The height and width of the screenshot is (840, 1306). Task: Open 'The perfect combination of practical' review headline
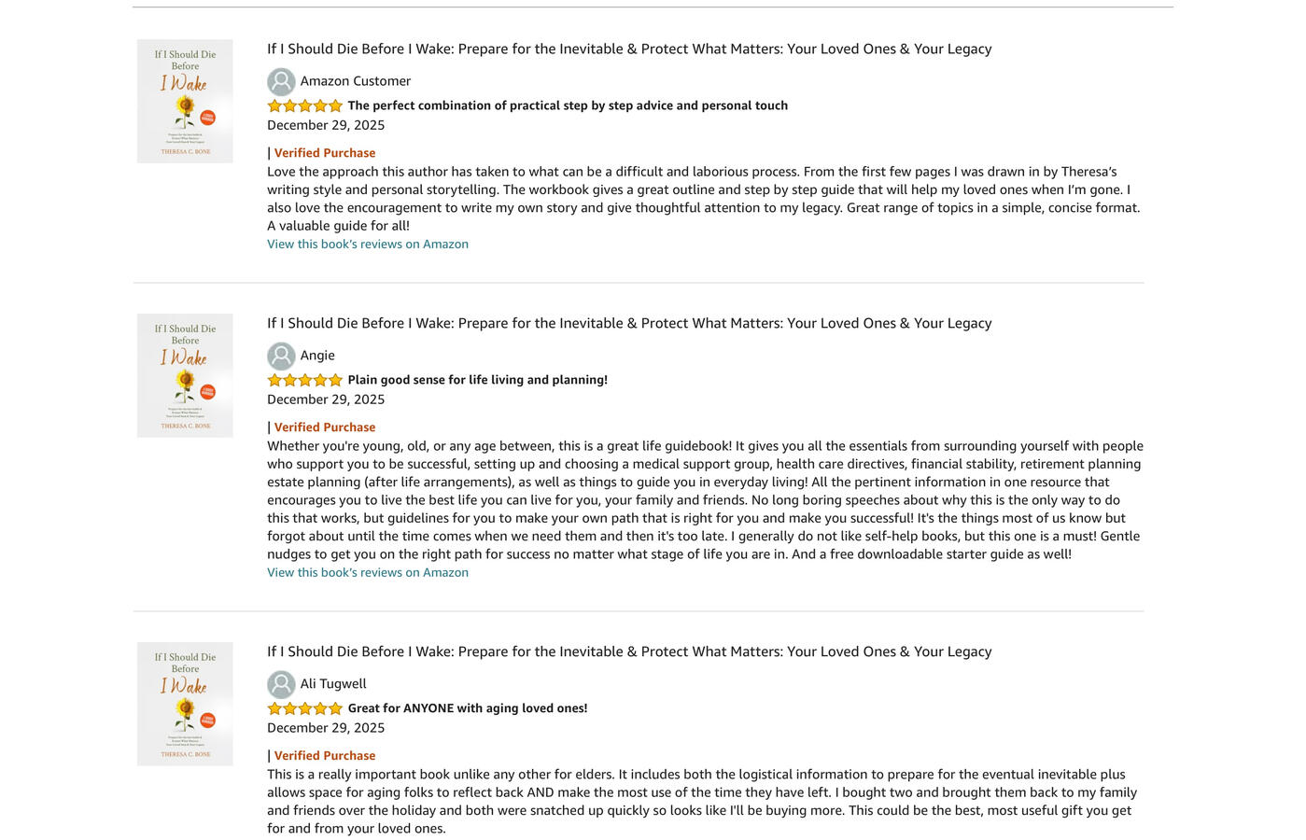568,105
